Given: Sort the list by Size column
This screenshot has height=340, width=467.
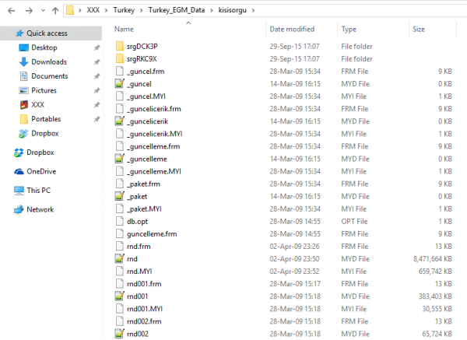Looking at the screenshot, I should [419, 29].
